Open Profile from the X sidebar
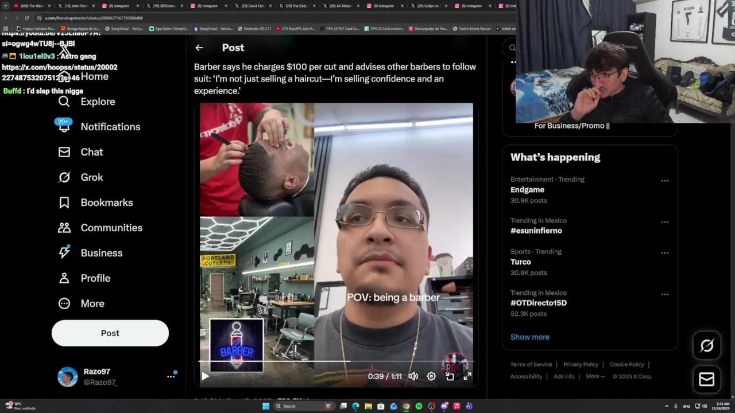The height and width of the screenshot is (413, 735). coord(84,278)
